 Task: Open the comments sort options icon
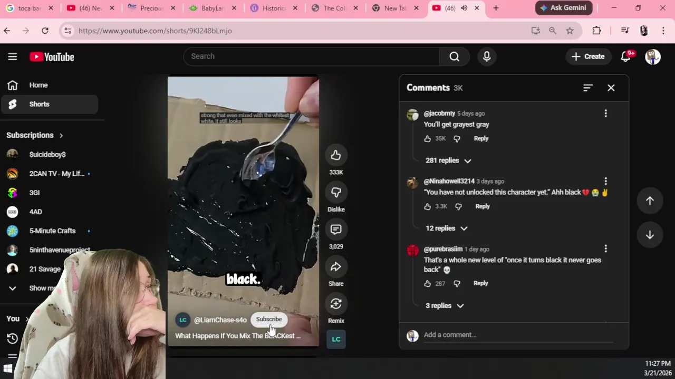[588, 88]
